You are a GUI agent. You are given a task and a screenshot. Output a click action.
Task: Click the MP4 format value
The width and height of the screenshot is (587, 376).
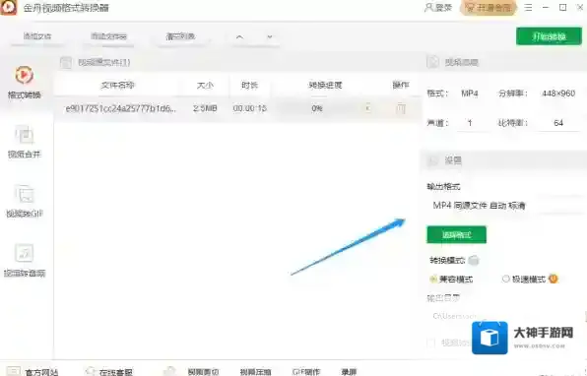pyautogui.click(x=470, y=94)
